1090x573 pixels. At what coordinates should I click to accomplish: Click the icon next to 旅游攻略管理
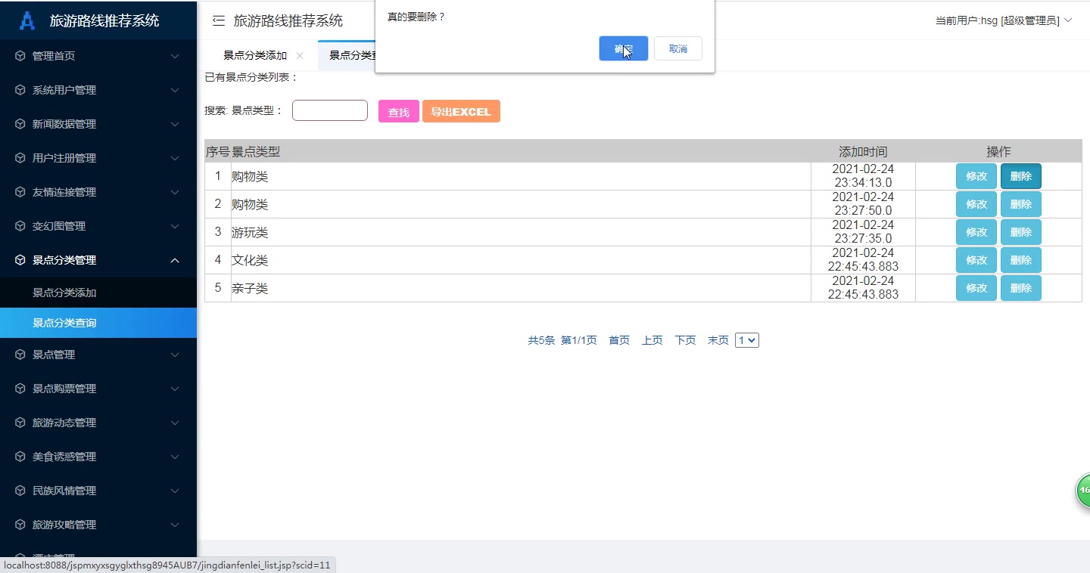[18, 525]
